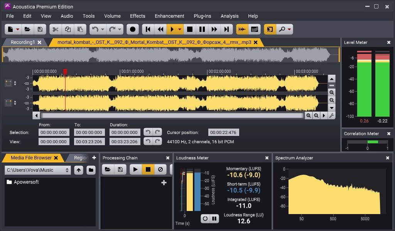The height and width of the screenshot is (231, 395).
Task: Open the Analysis menu
Action: pos(230,16)
